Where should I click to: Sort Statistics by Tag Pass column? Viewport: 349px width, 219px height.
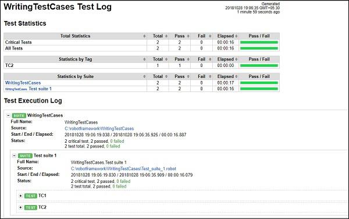click(188, 59)
